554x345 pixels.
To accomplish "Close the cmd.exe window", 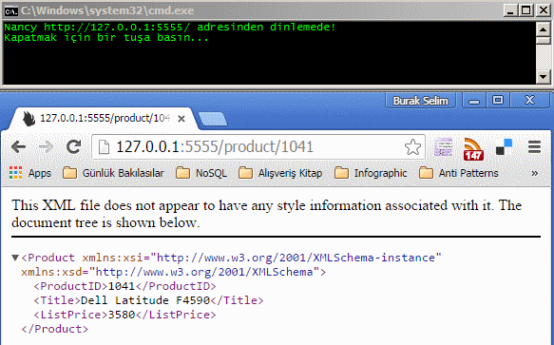I will [x=543, y=10].
